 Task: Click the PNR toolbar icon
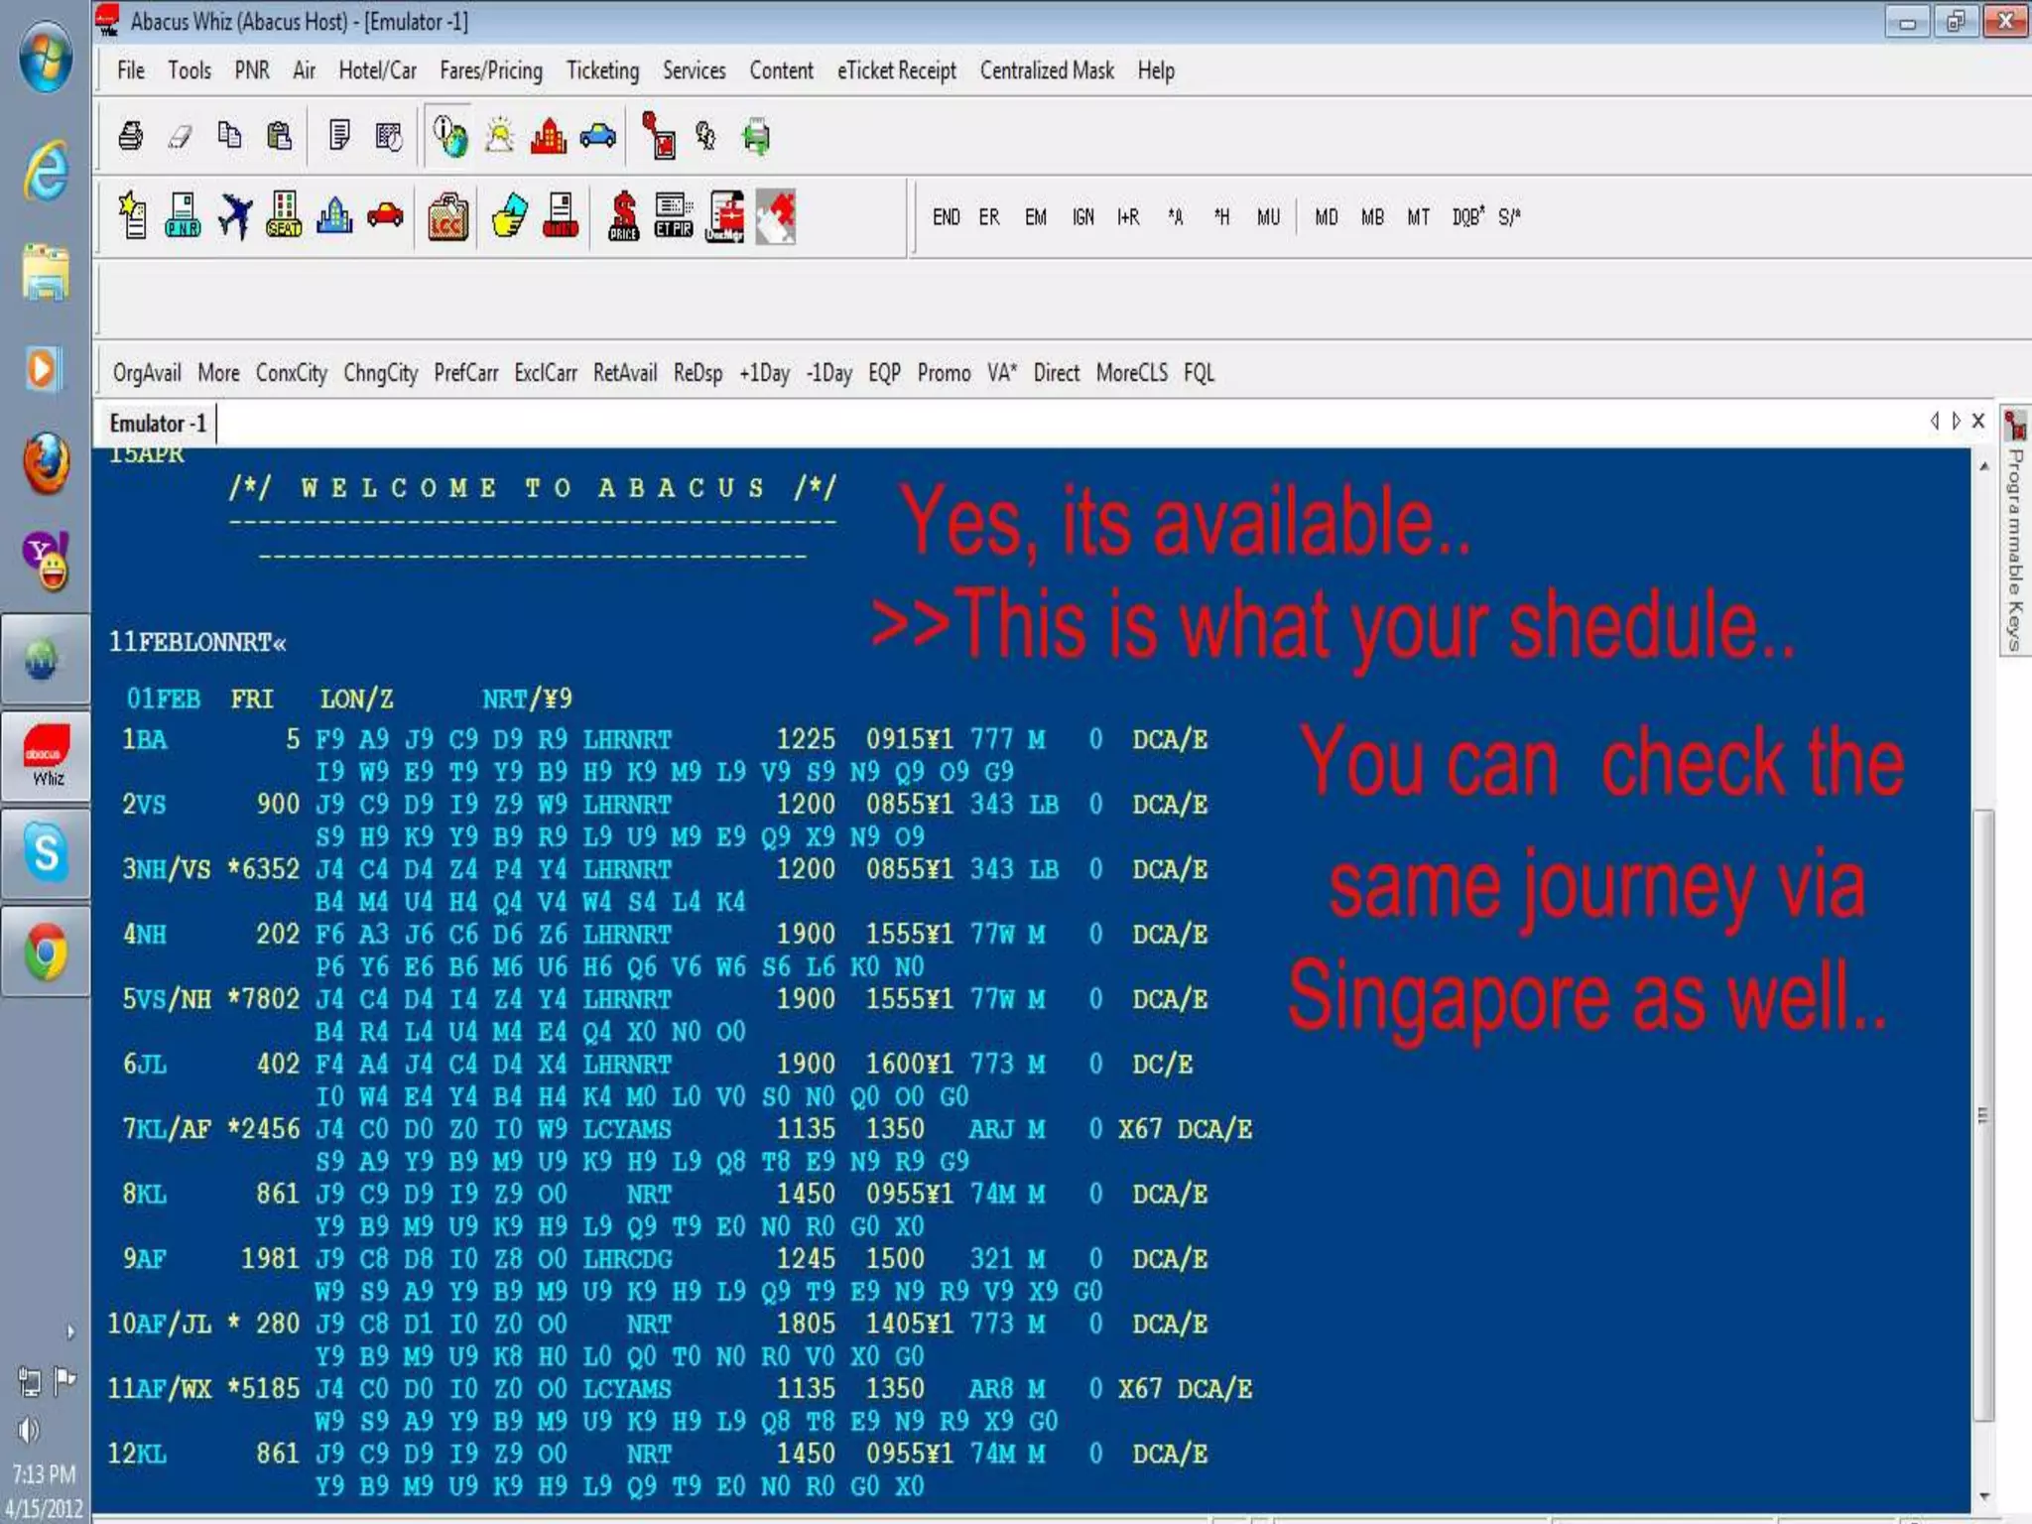[x=183, y=216]
